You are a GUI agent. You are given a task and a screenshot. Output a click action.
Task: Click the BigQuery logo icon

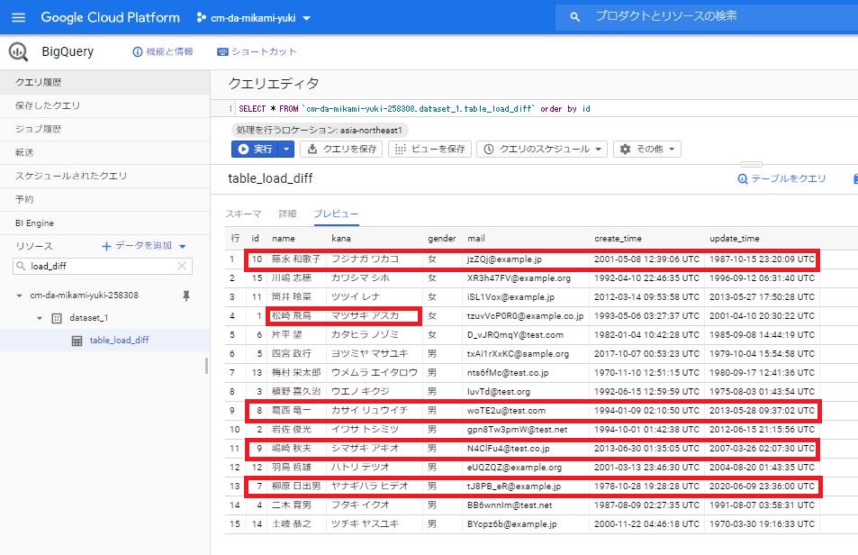tap(17, 51)
